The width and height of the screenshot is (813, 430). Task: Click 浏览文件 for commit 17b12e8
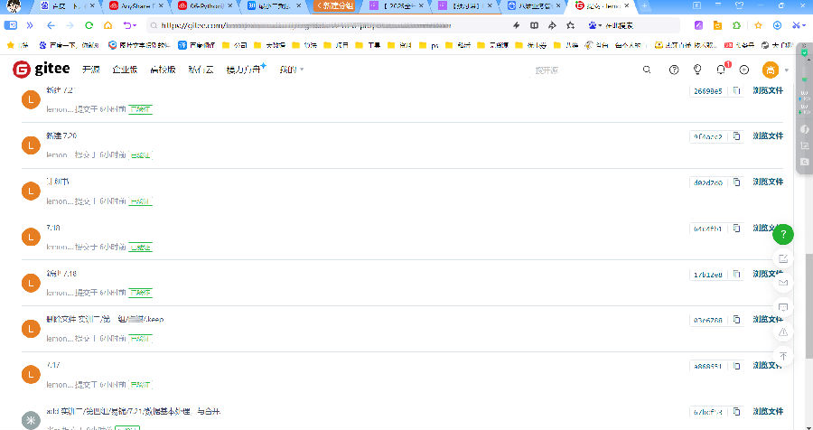[768, 274]
